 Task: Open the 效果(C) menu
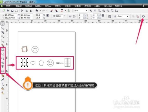(58, 6)
